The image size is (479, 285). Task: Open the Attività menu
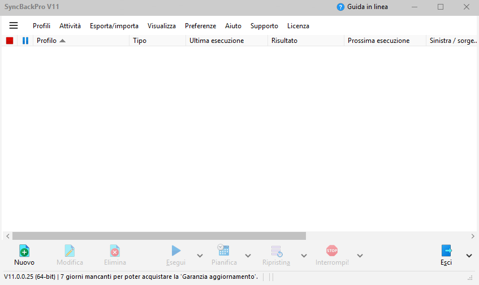[x=70, y=26]
